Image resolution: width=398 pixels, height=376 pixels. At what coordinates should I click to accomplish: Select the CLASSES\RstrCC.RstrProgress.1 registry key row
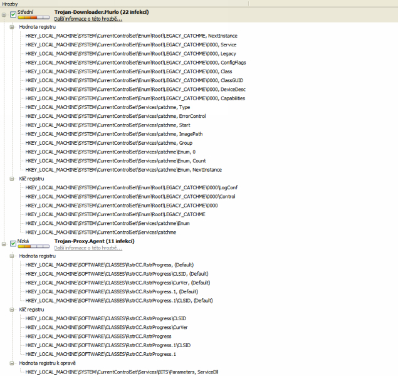click(x=100, y=354)
